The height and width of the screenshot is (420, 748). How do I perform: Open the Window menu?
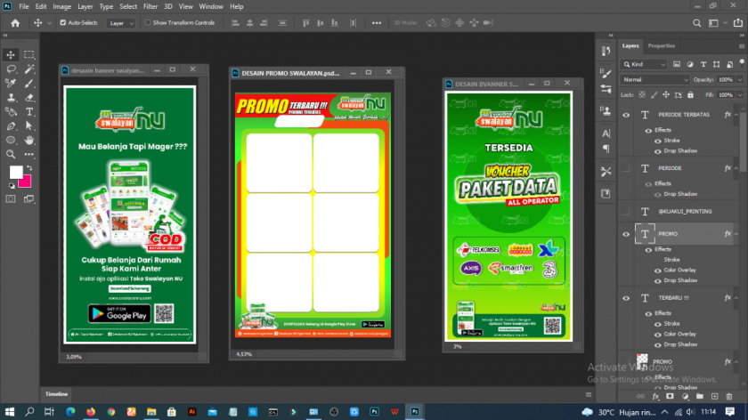pos(211,7)
